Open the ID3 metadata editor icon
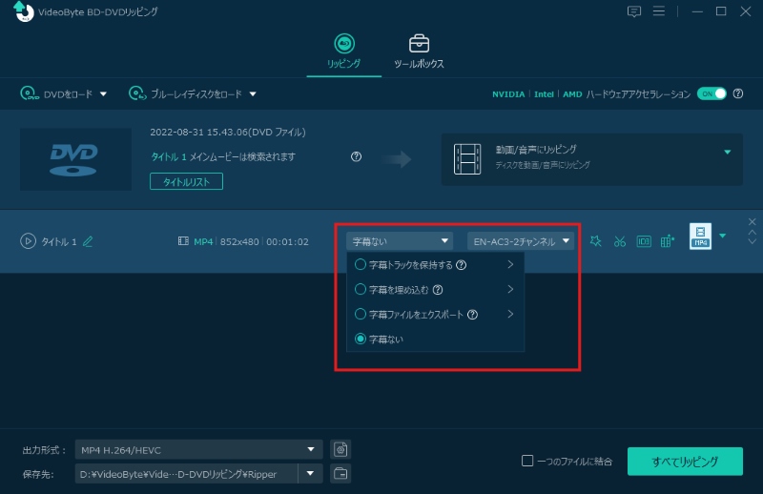The height and width of the screenshot is (494, 763). coord(644,241)
